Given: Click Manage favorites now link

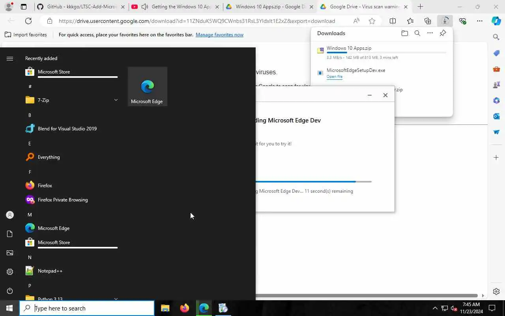Looking at the screenshot, I should point(219,35).
